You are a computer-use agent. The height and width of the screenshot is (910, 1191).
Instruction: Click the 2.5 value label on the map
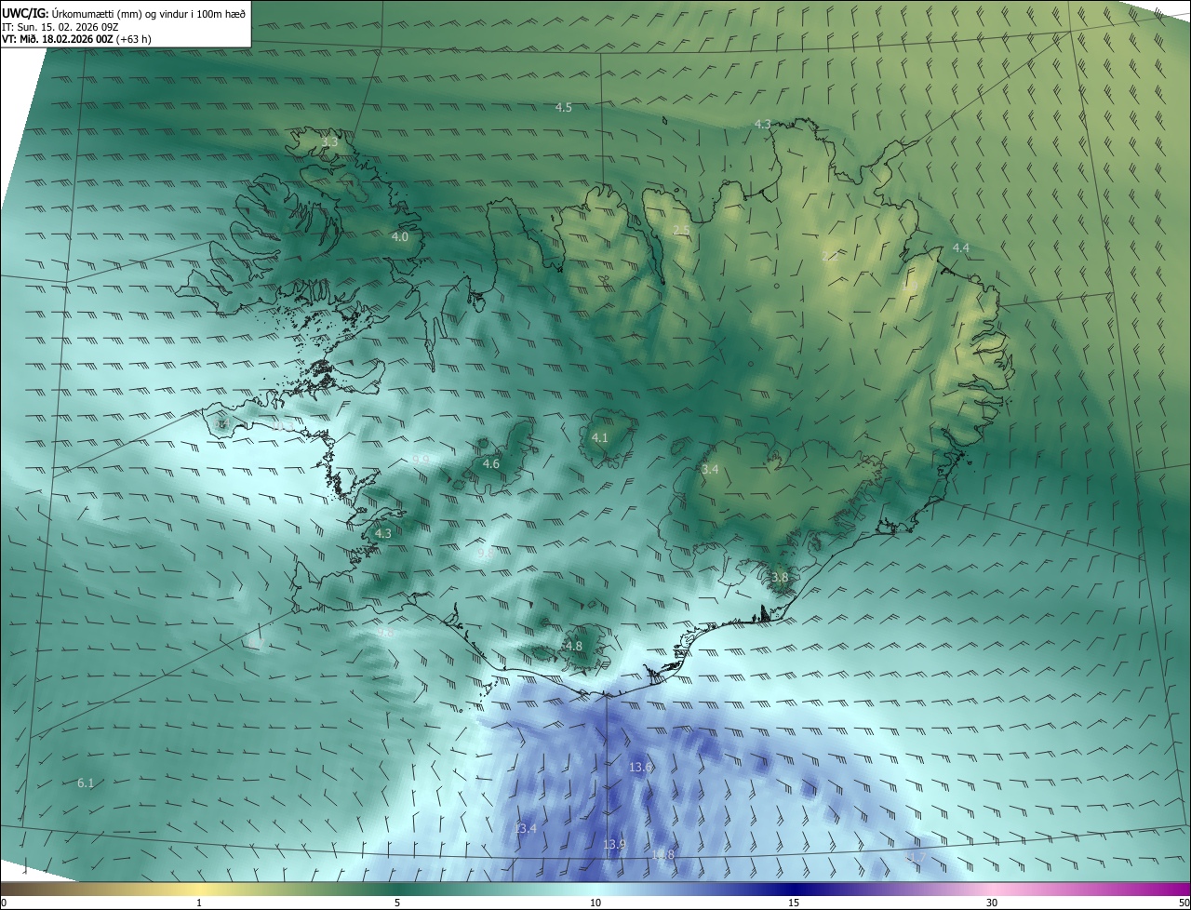681,230
